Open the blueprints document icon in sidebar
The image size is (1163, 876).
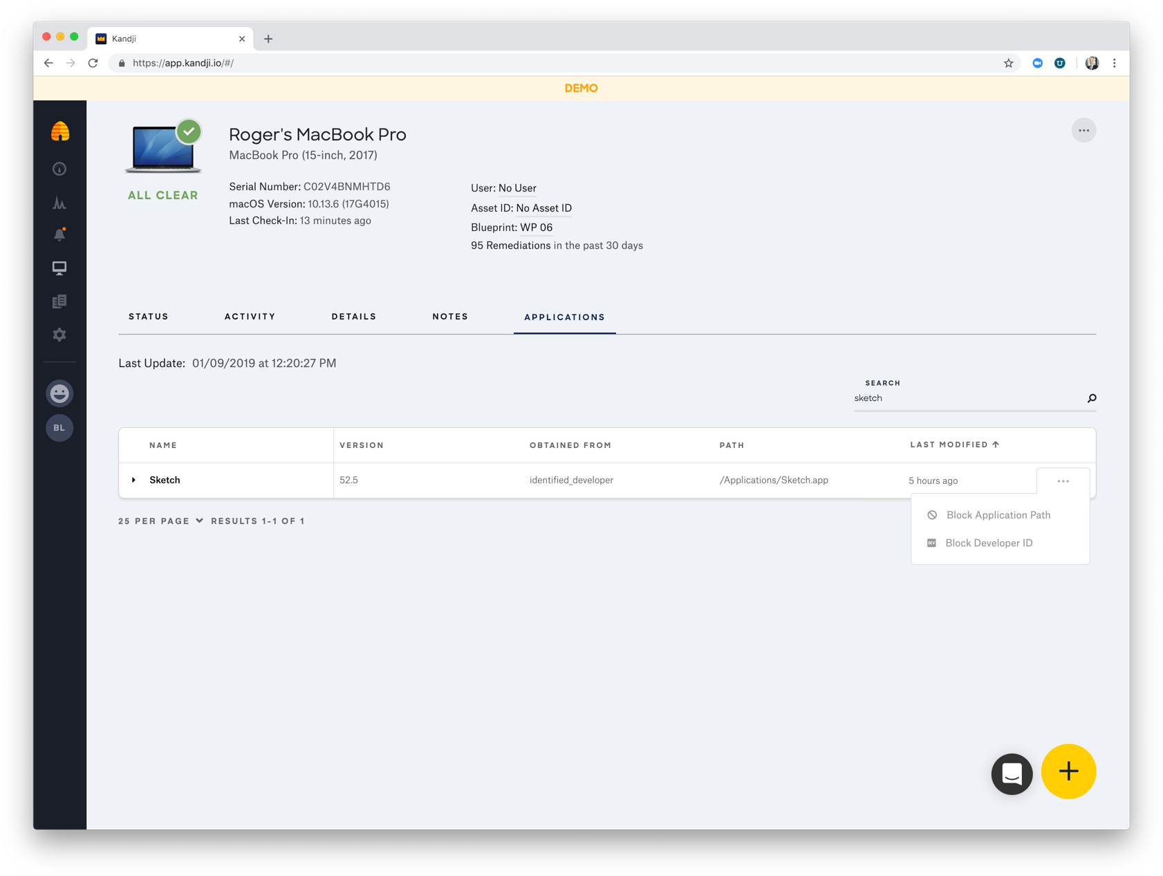[59, 301]
